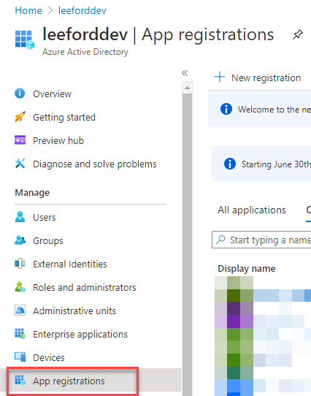
Task: Click the sidebar scrollbar up arrow
Action: tap(187, 88)
